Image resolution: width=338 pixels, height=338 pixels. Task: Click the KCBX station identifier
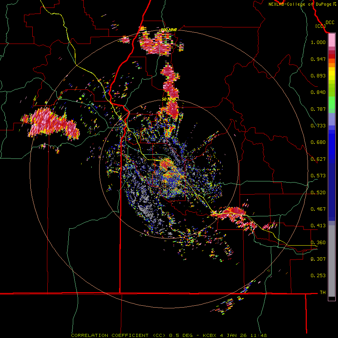209,335
